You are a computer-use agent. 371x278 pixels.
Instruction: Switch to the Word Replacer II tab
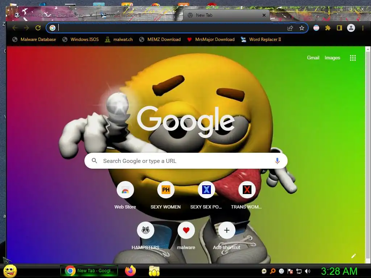pos(139,15)
